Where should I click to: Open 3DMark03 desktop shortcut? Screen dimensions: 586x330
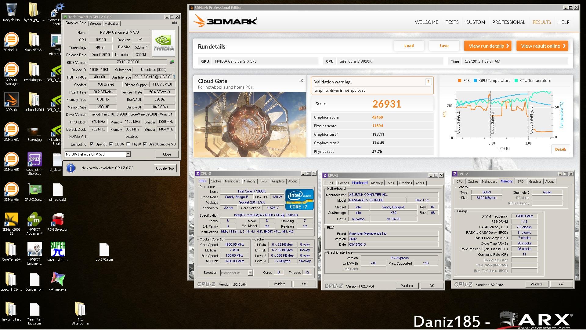tap(11, 131)
